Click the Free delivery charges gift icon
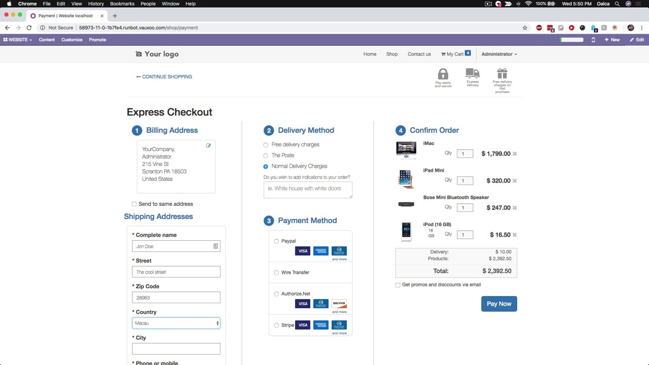649x365 pixels. [x=502, y=74]
